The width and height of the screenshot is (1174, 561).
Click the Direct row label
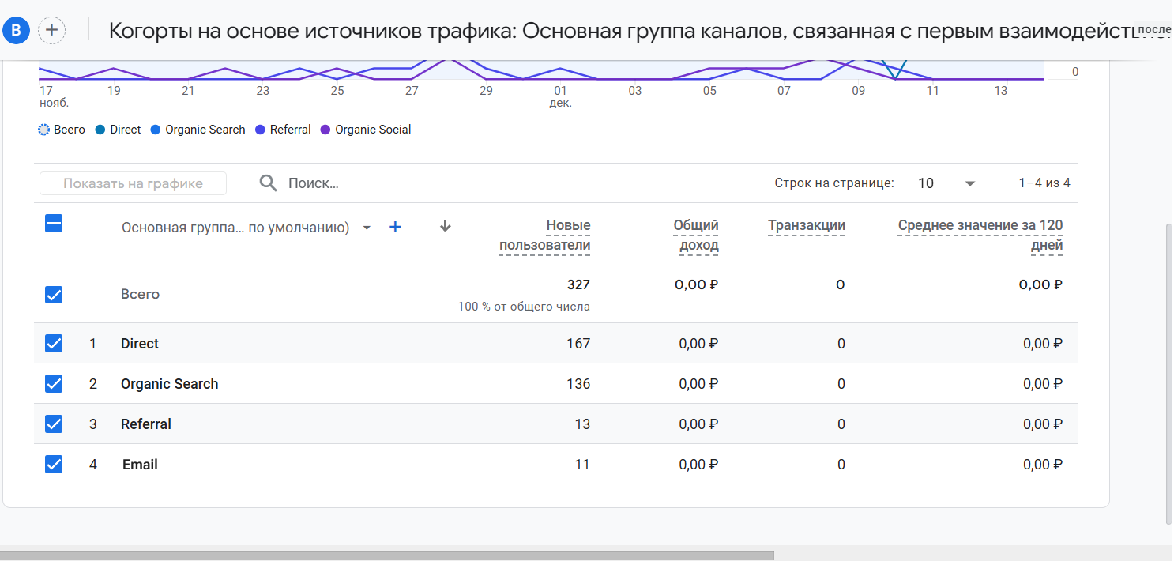click(x=140, y=344)
